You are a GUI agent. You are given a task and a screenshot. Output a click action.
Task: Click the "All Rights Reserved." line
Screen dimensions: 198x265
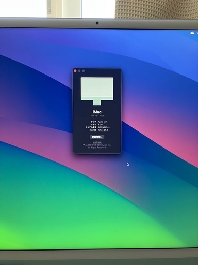point(97,148)
